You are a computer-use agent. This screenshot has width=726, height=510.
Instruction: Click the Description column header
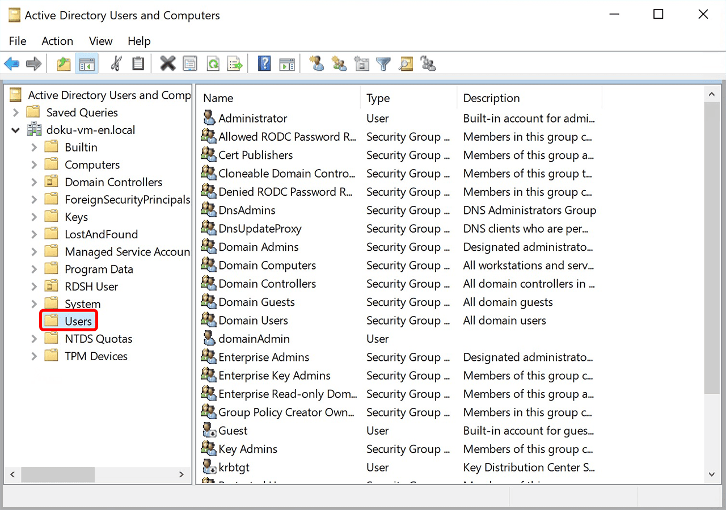491,98
